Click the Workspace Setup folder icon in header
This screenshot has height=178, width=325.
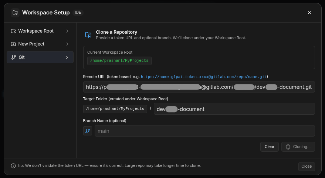[15, 13]
